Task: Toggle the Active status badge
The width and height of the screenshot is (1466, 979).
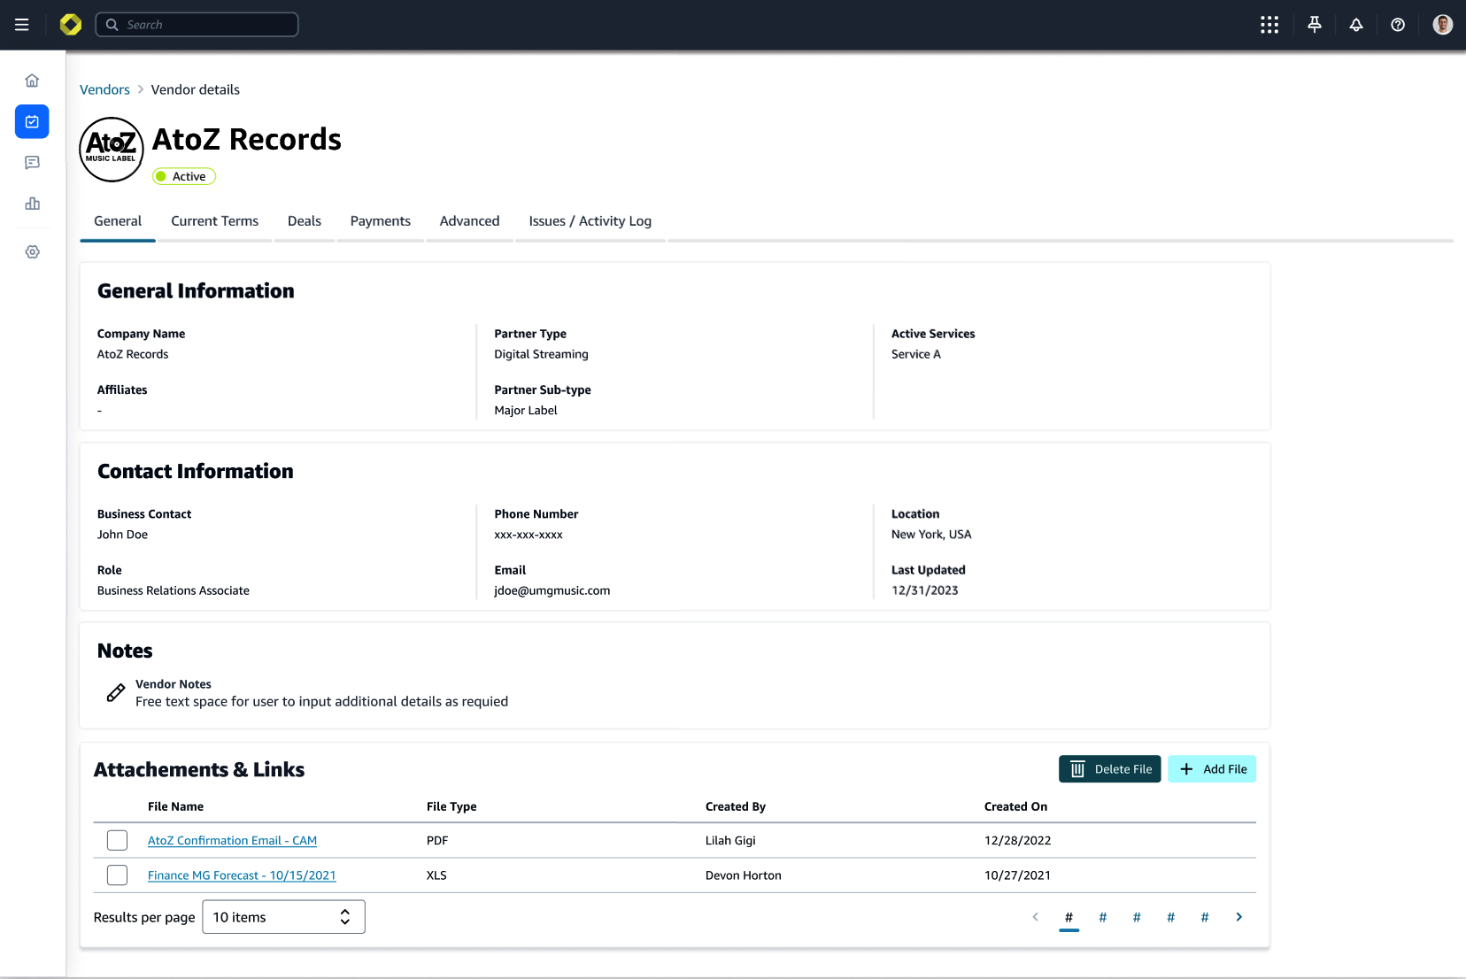Action: click(183, 176)
